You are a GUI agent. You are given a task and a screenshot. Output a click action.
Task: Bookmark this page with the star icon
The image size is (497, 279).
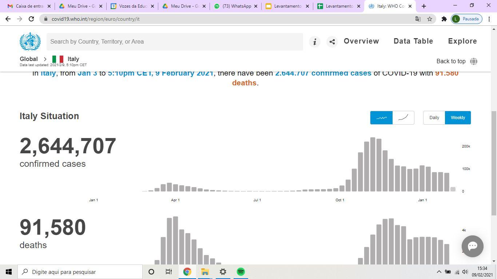pos(430,19)
